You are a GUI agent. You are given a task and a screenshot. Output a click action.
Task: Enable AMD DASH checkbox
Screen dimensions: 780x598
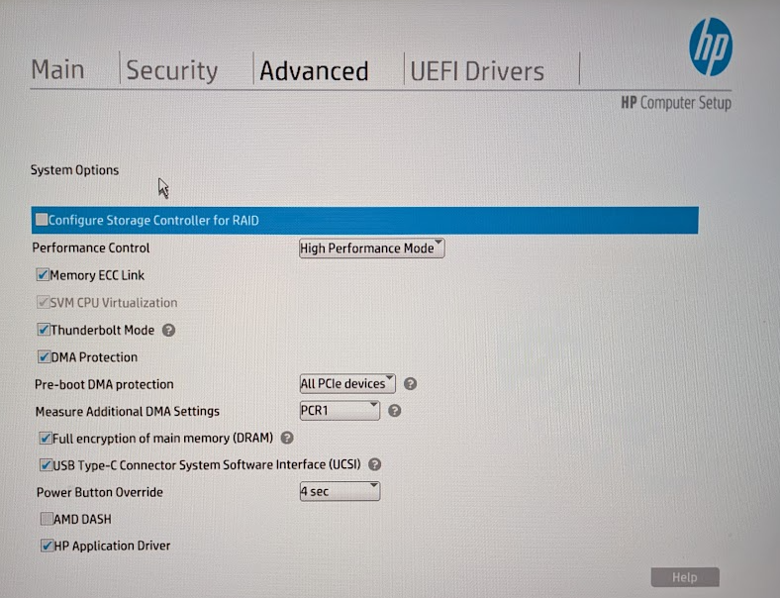[x=47, y=519]
